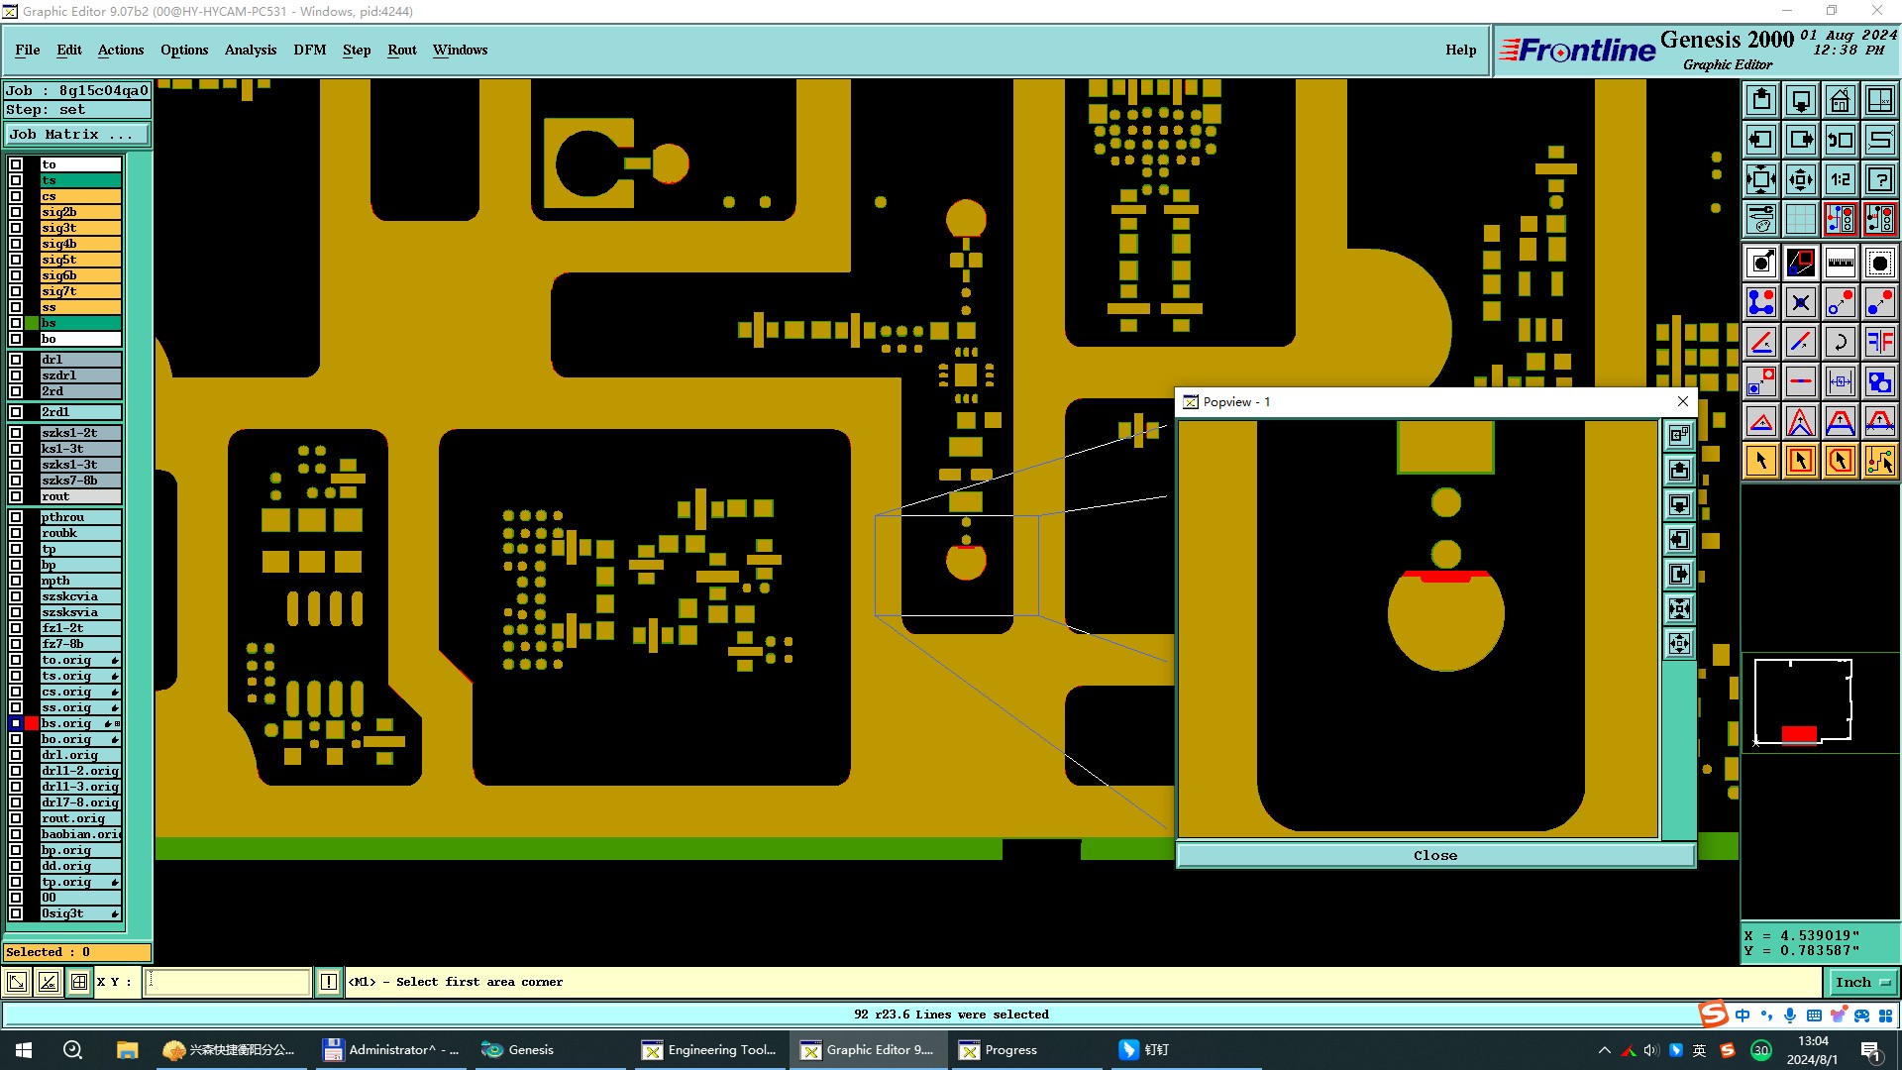The width and height of the screenshot is (1902, 1070).
Task: Click the Home view house icon
Action: tap(1841, 100)
